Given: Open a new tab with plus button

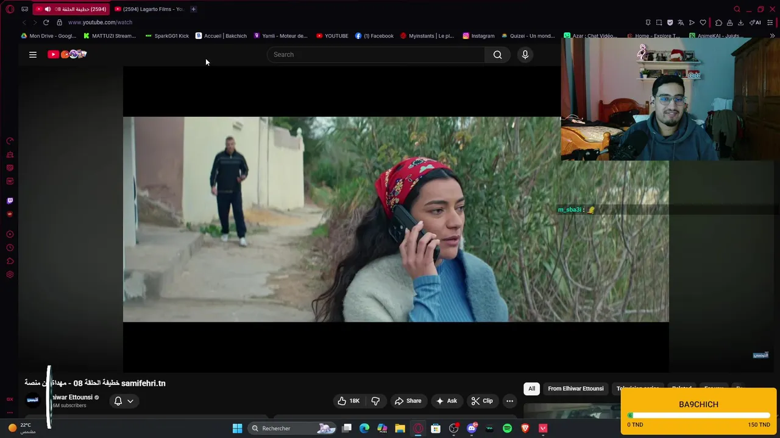Looking at the screenshot, I should click(x=193, y=9).
